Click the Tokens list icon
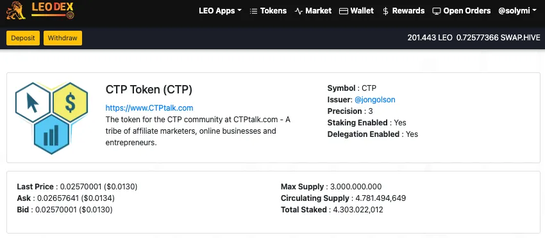 pos(254,11)
